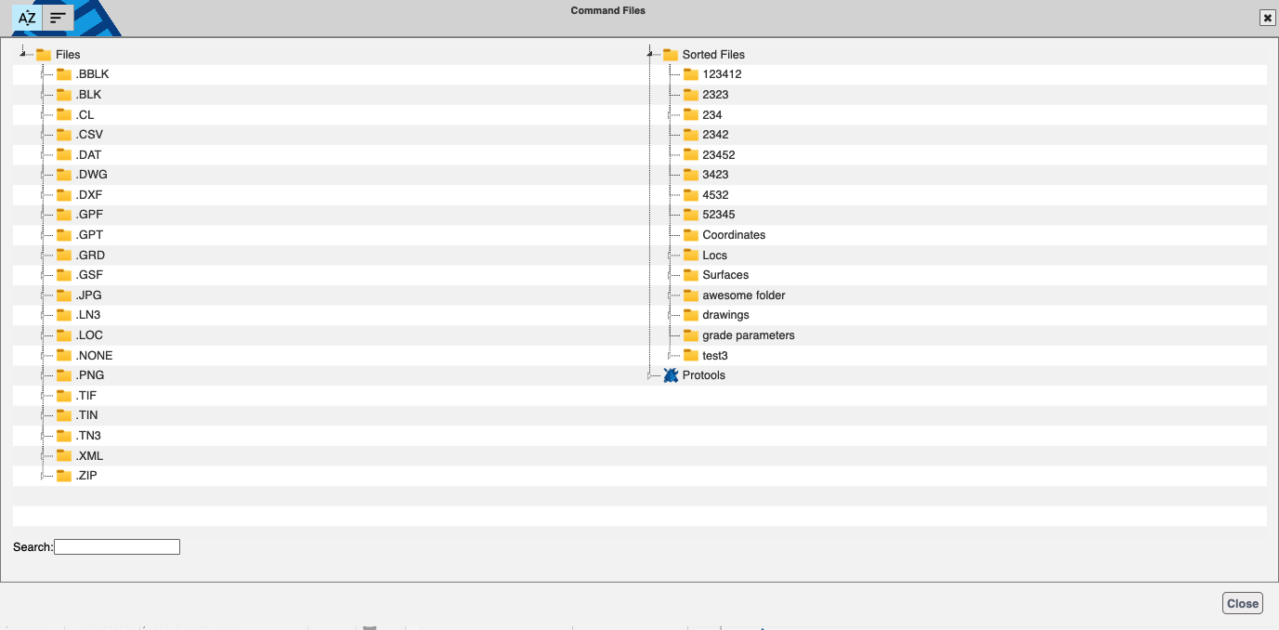Image resolution: width=1279 pixels, height=630 pixels.
Task: Click the .CL folder icon
Action: pyautogui.click(x=64, y=115)
